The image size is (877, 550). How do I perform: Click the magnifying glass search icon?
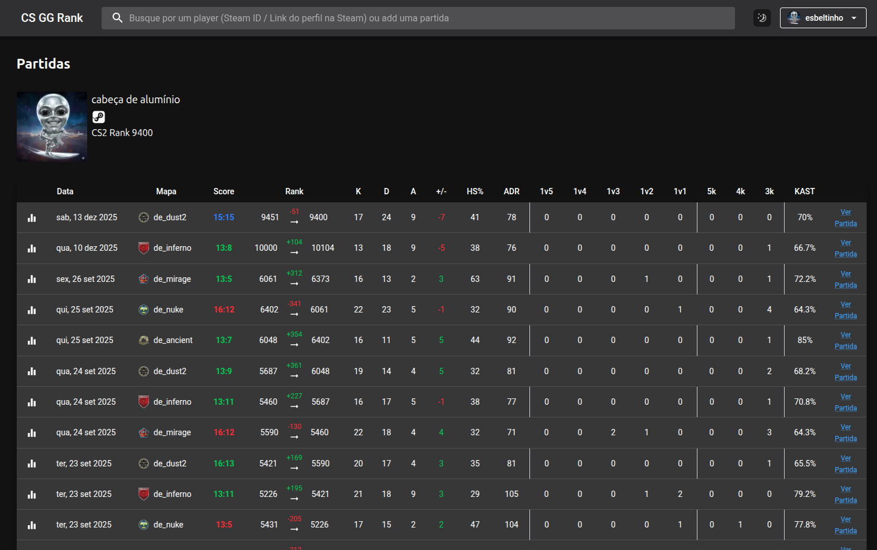117,18
